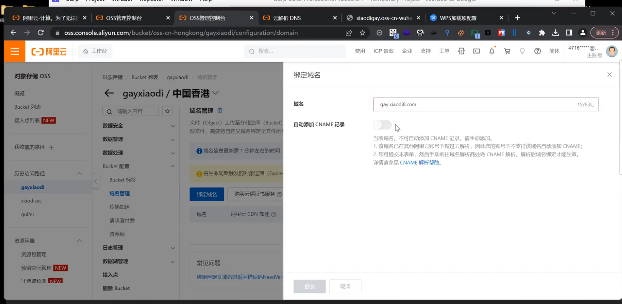Click the 更新 browser update button

604,33
